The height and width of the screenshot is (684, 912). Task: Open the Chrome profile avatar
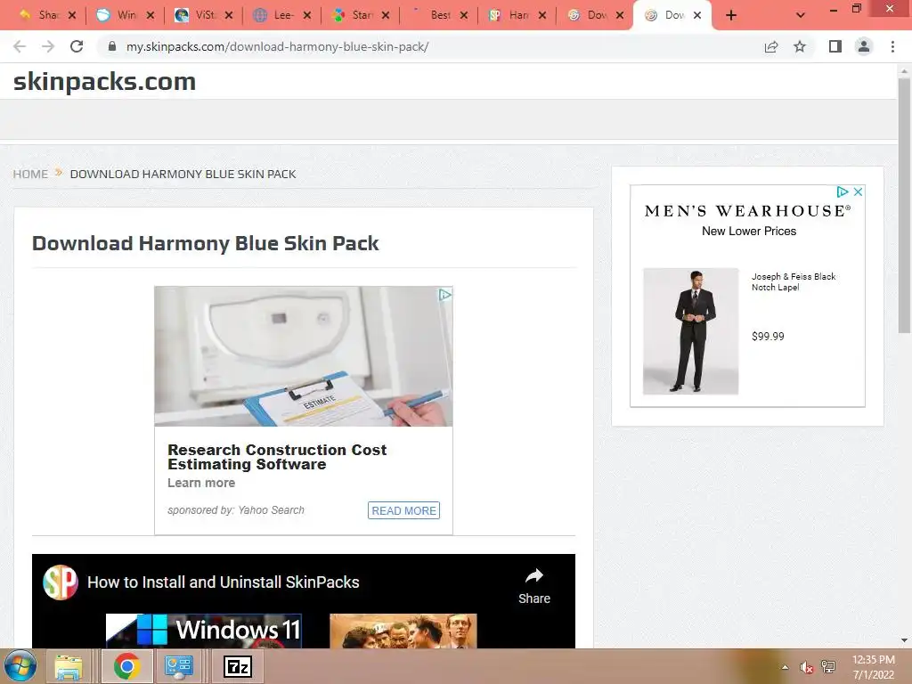coord(864,46)
